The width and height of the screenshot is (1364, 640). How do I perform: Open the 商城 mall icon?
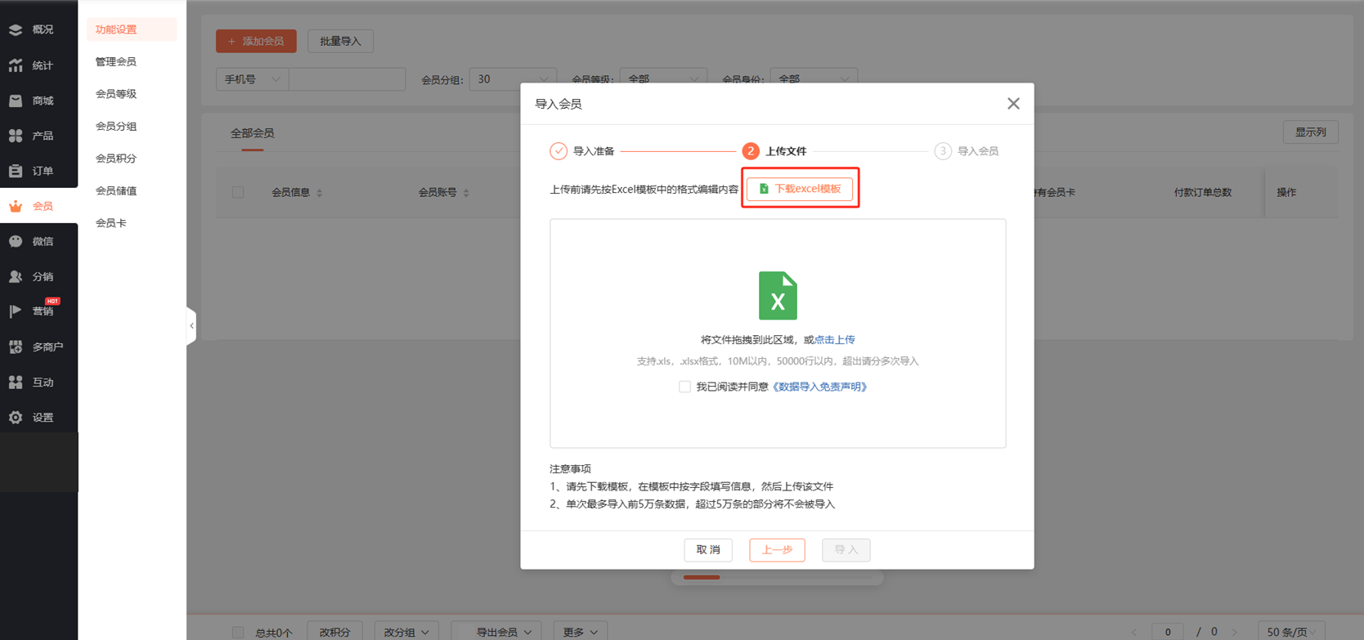coord(16,101)
